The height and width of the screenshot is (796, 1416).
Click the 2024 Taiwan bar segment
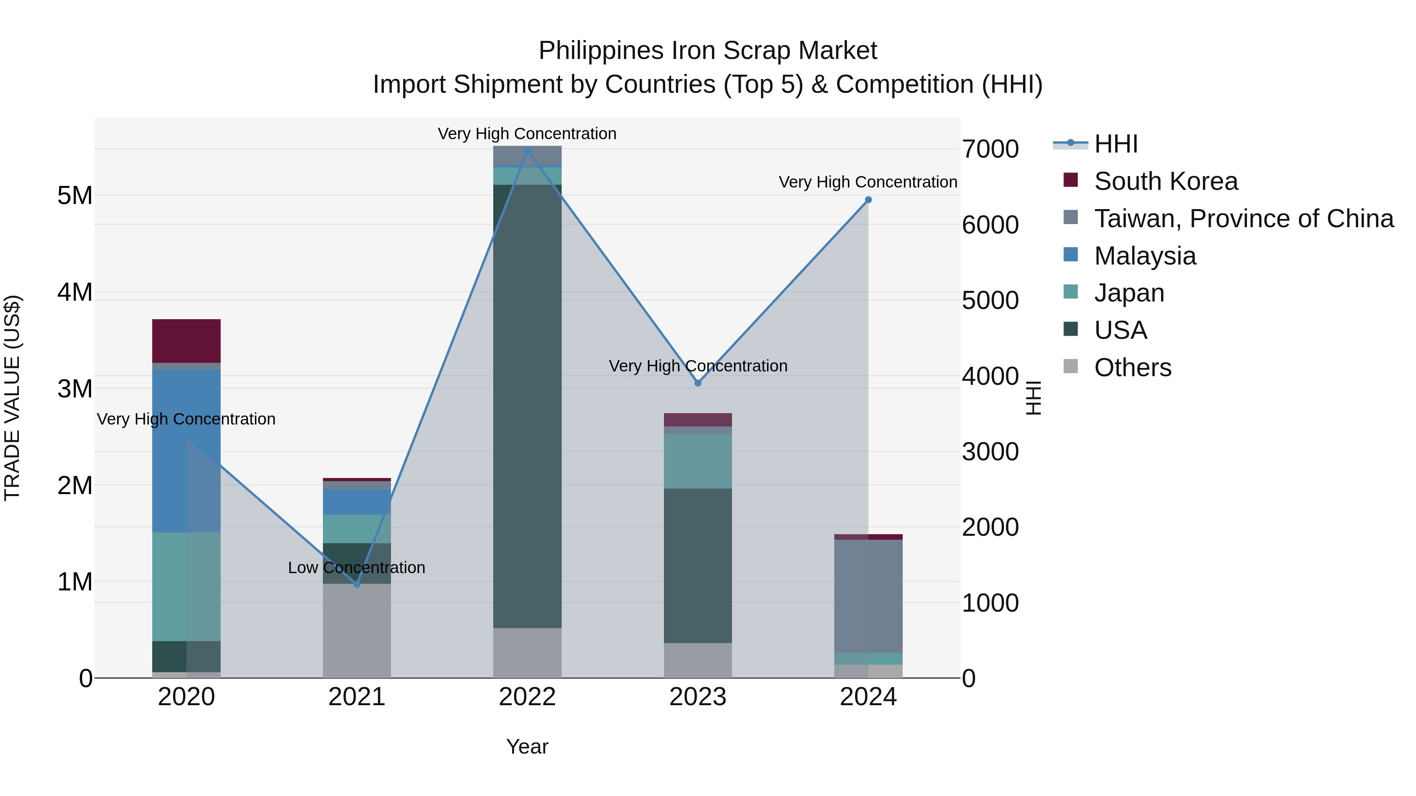(868, 597)
